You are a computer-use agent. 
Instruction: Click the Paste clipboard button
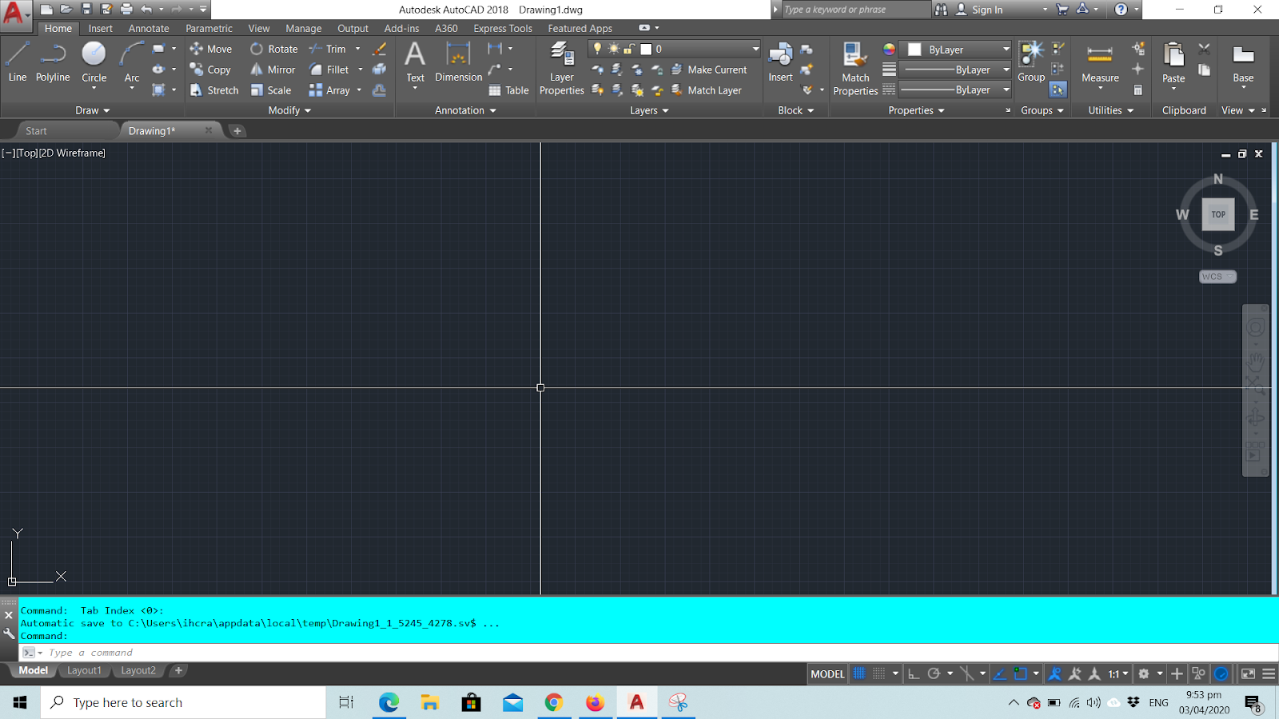point(1173,64)
